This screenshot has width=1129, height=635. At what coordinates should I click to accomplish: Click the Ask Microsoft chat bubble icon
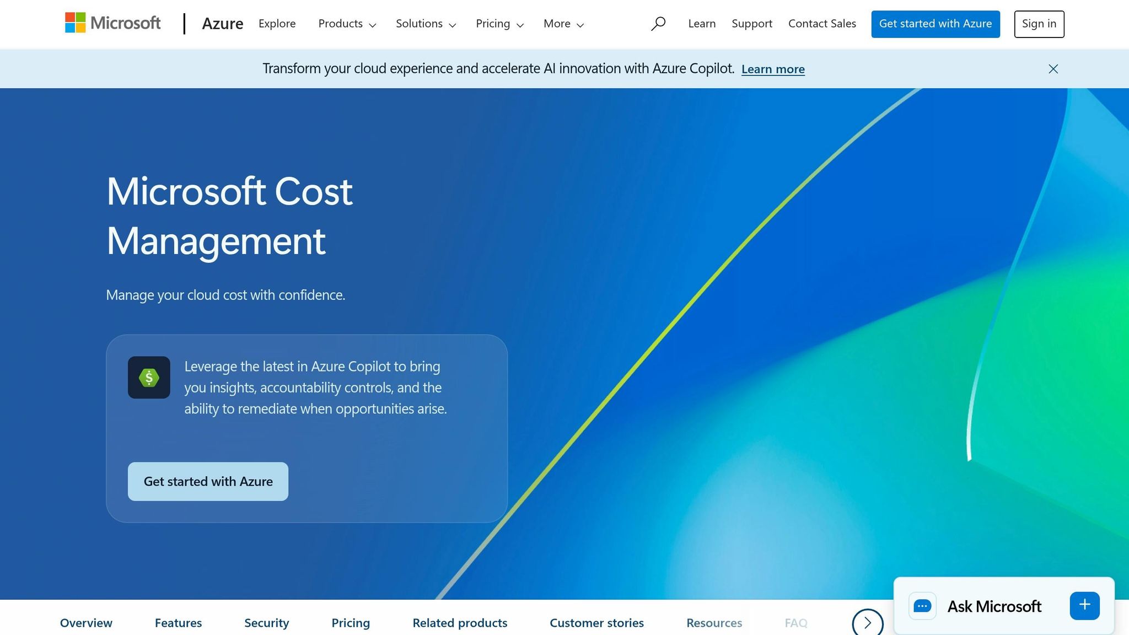click(922, 606)
